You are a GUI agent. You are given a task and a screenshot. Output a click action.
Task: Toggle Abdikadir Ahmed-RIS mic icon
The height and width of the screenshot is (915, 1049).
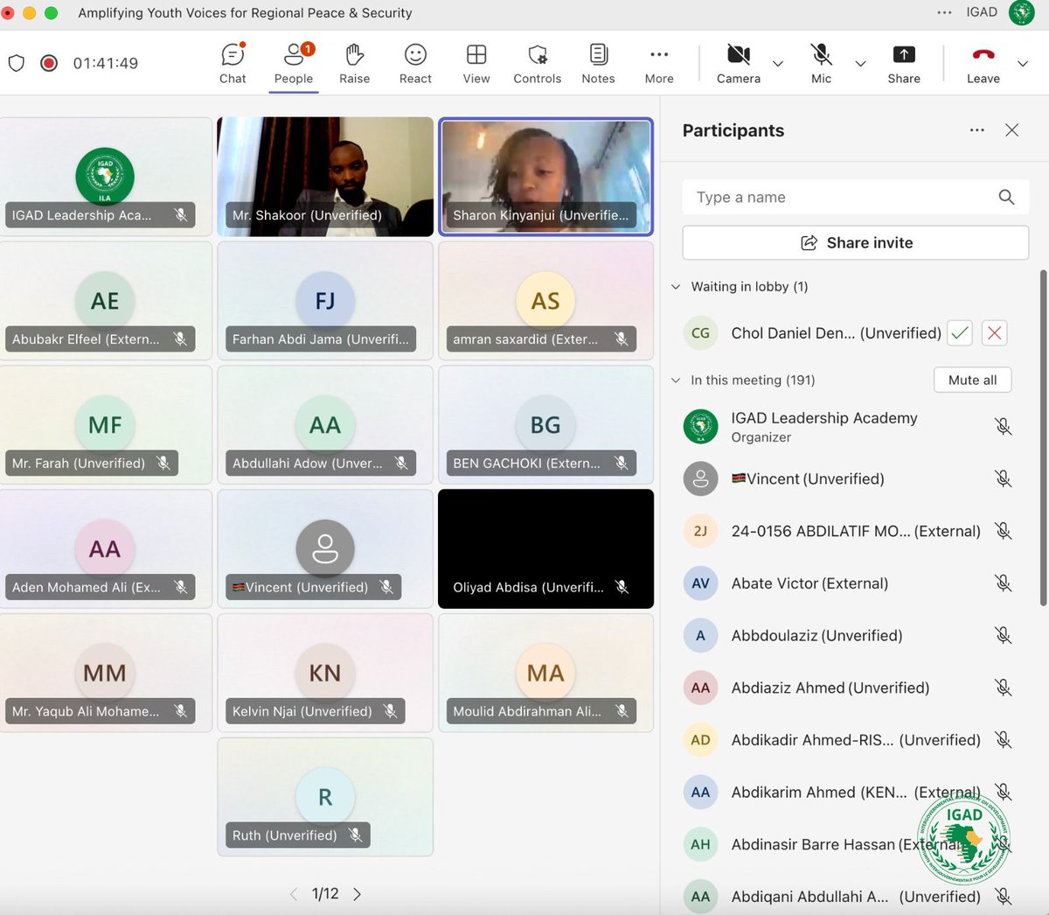(1004, 740)
